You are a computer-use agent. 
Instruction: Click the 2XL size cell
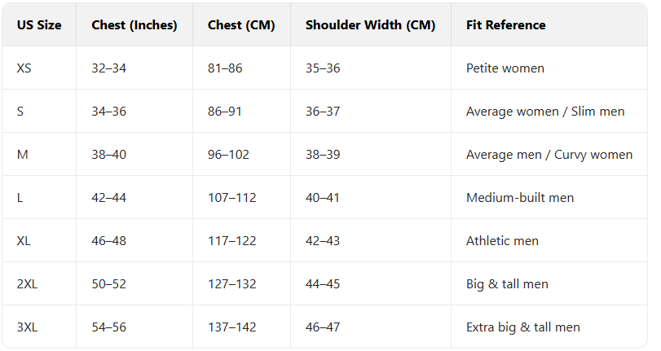[28, 284]
